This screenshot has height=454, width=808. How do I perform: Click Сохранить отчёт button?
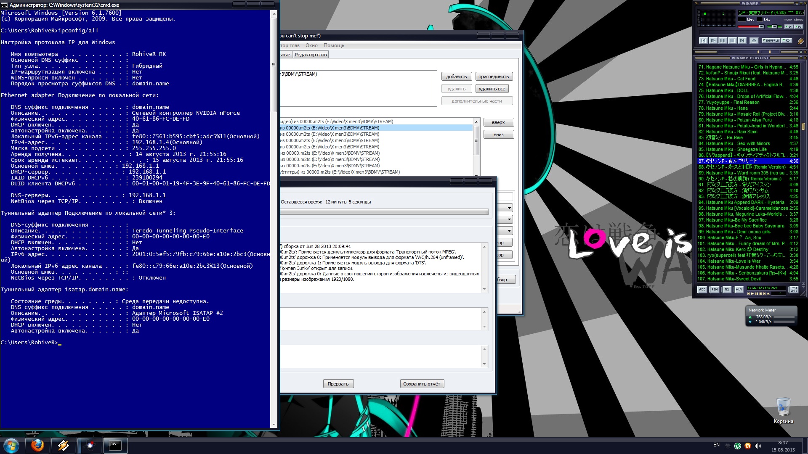pyautogui.click(x=422, y=384)
